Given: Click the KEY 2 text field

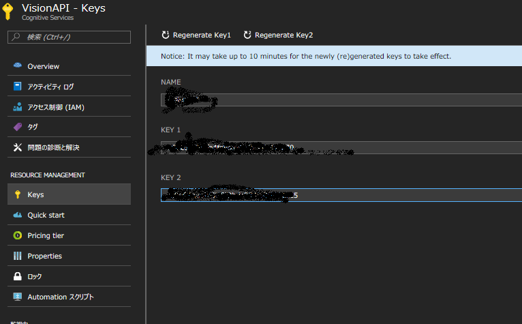Looking at the screenshot, I should tap(341, 195).
